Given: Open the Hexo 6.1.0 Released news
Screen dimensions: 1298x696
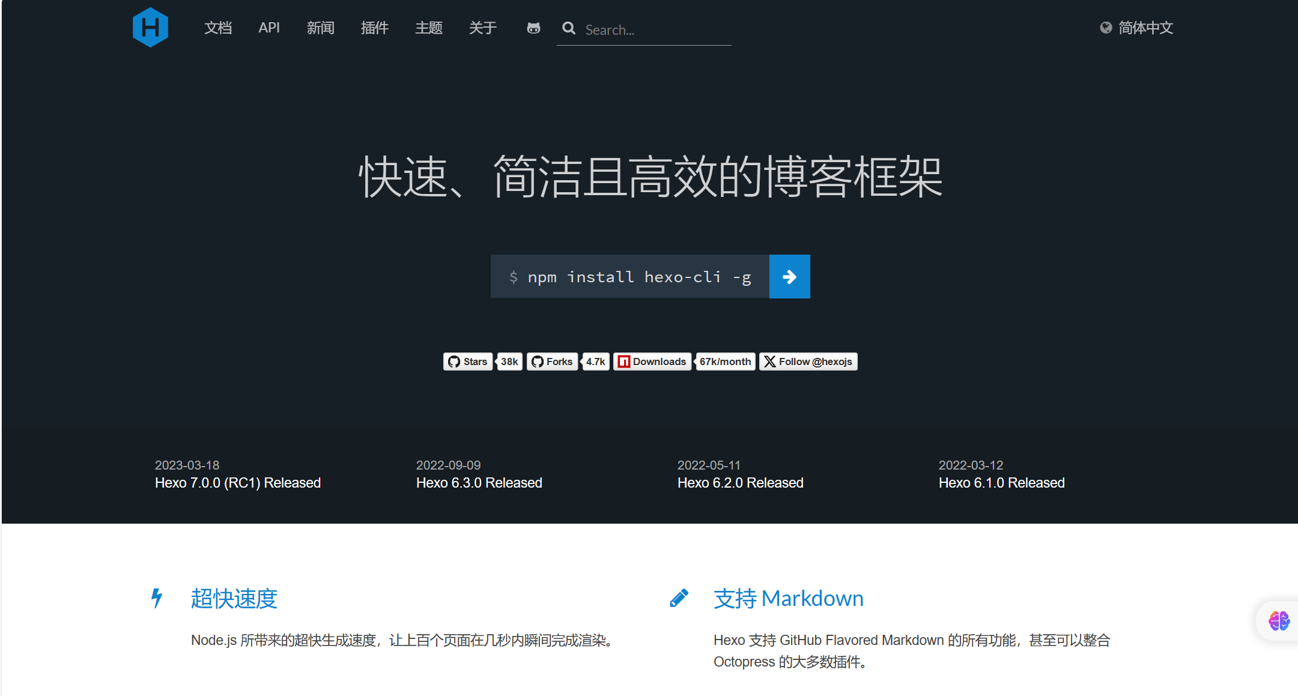Looking at the screenshot, I should pos(1002,483).
